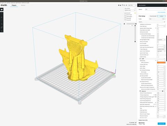167x126 pixels.
Task: Reset the Build Plate Temperature value
Action: tap(156, 104)
